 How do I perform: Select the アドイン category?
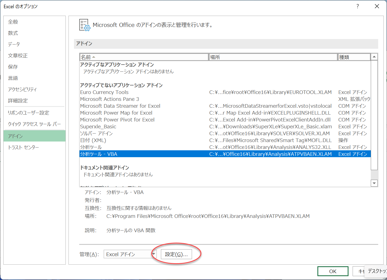coord(34,136)
